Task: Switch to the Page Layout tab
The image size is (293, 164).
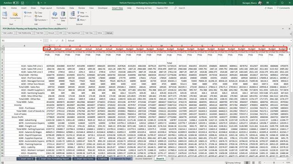Action: [46, 8]
